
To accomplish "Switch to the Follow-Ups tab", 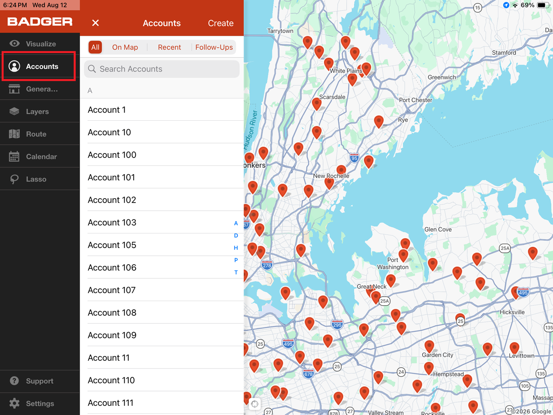I will (214, 47).
